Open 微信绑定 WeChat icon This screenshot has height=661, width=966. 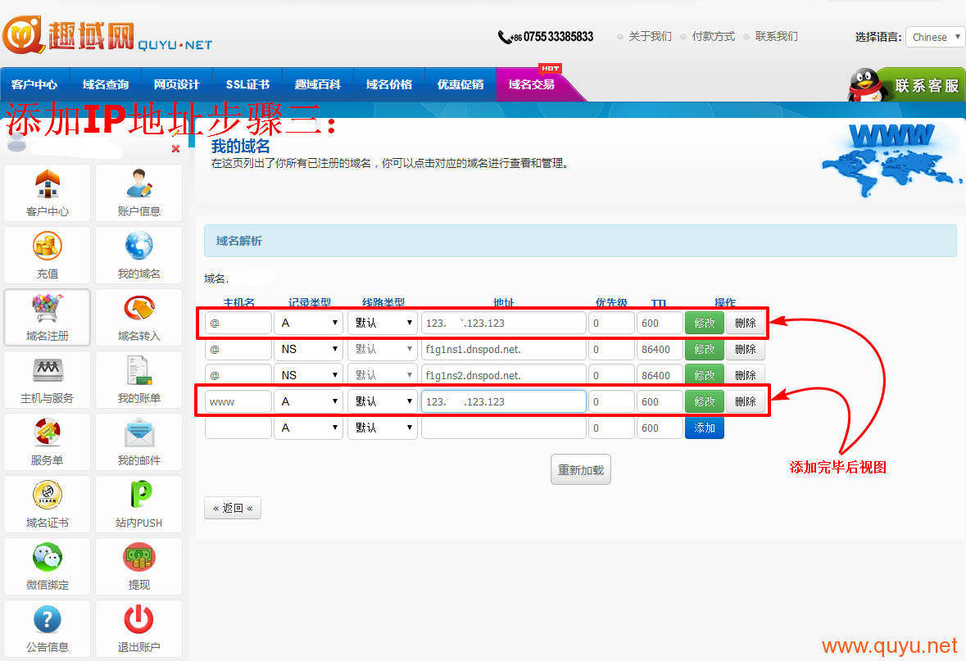pyautogui.click(x=48, y=557)
